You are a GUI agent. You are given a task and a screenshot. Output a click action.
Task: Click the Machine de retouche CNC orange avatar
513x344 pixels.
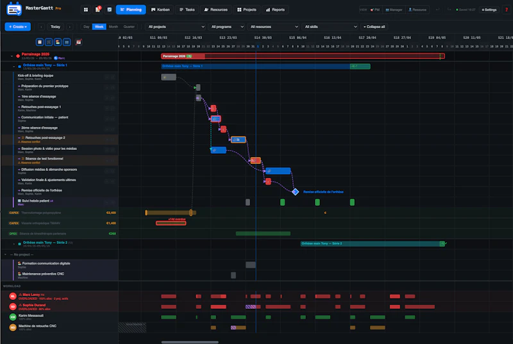pyautogui.click(x=13, y=327)
